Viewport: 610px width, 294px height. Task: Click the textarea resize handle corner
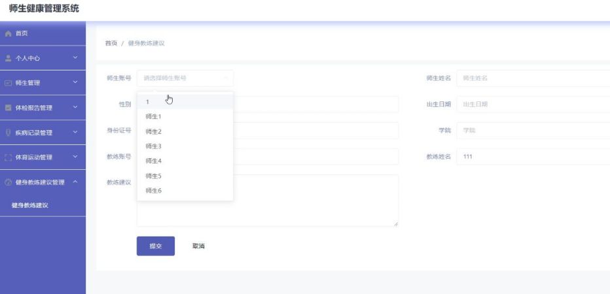click(396, 224)
